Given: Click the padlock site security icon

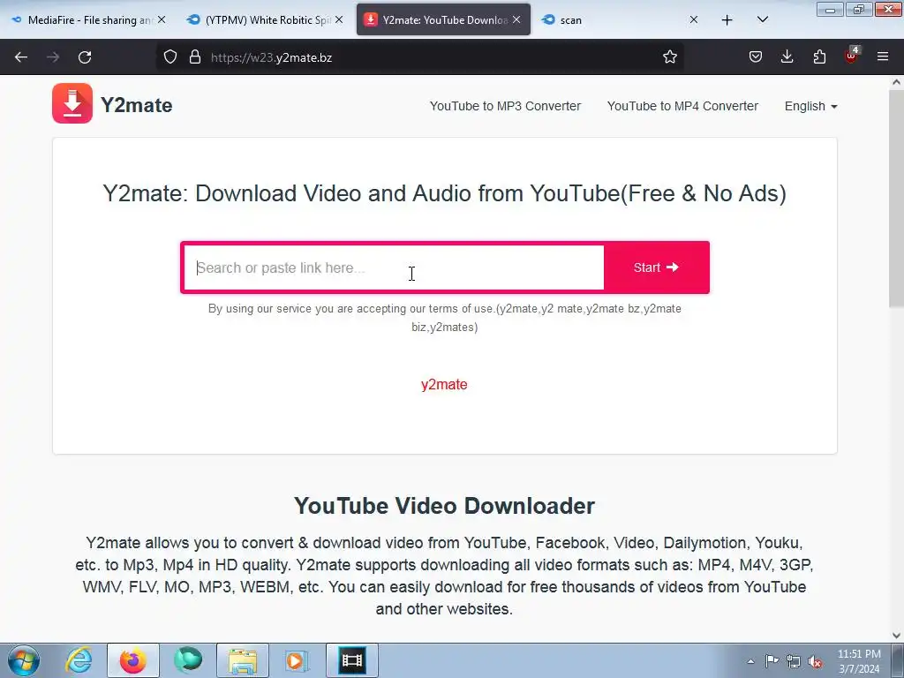Looking at the screenshot, I should click(x=195, y=56).
